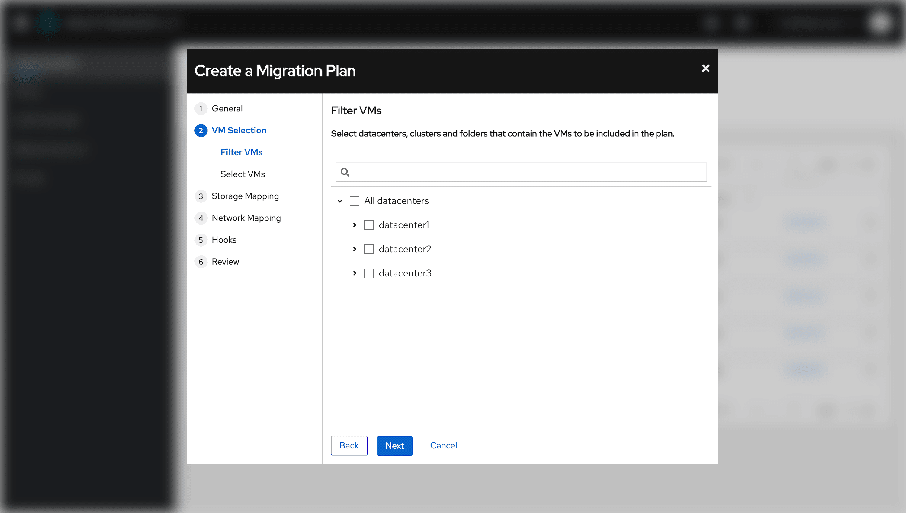The image size is (906, 513).
Task: Open the Storage Mapping step
Action: 245,196
